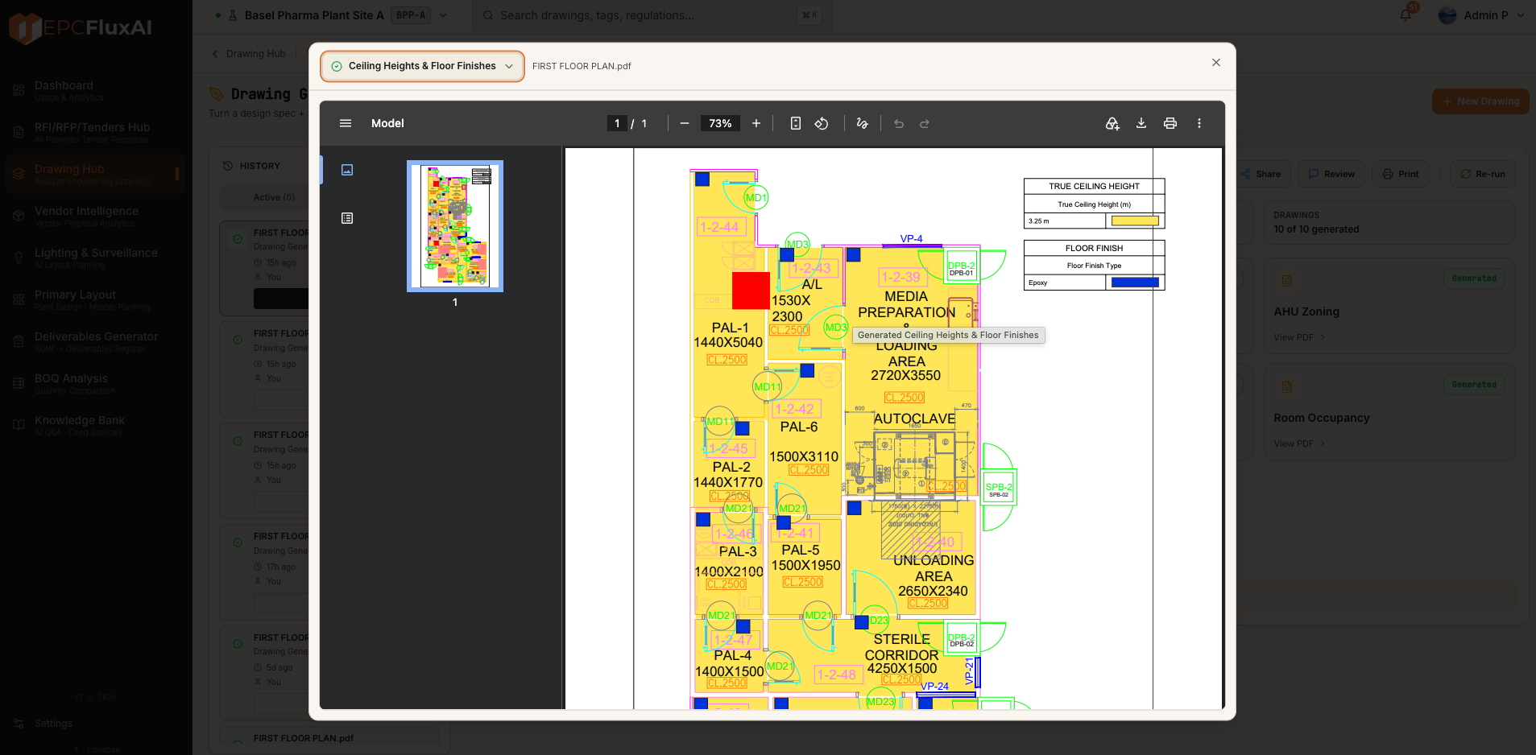
Task: Click the Re-run button
Action: click(x=1483, y=174)
